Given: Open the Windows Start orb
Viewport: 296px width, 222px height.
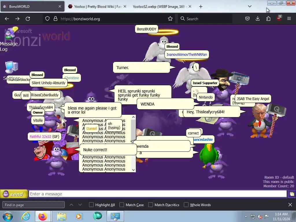Looking at the screenshot, I should point(8,216).
